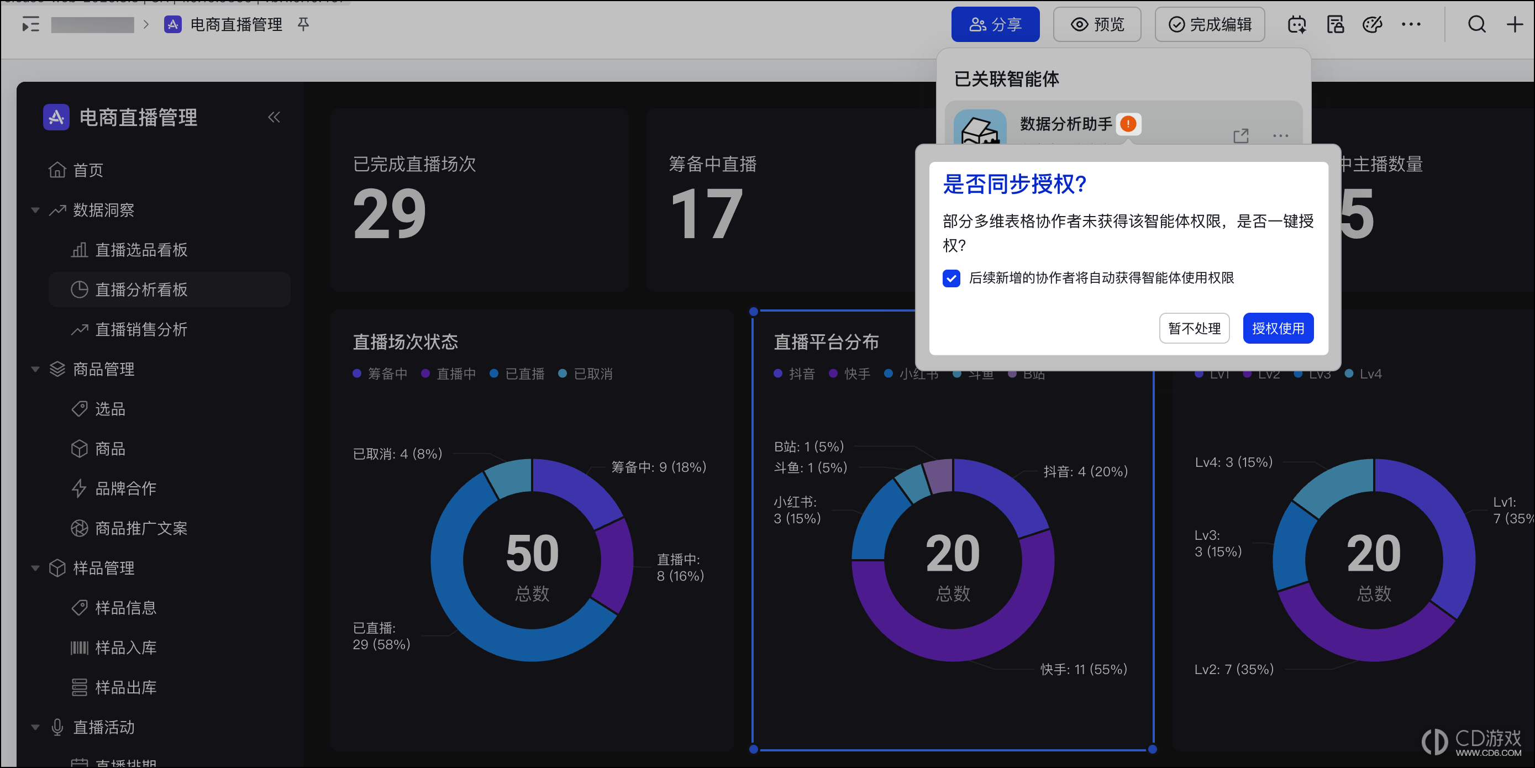The width and height of the screenshot is (1535, 768).
Task: Toggle 快手 legend in 直播平台分布 chart
Action: click(x=850, y=374)
